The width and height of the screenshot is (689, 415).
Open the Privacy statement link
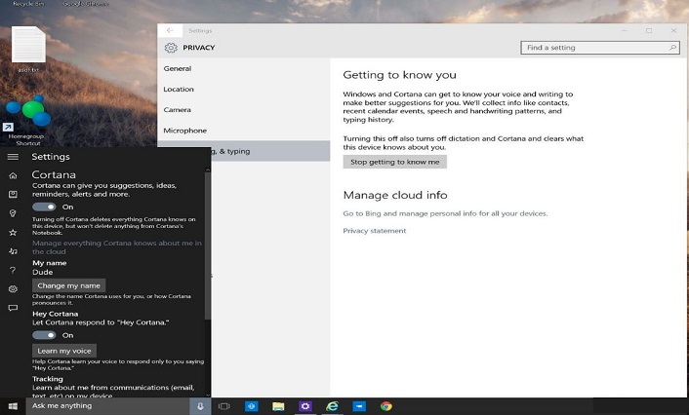click(x=375, y=231)
